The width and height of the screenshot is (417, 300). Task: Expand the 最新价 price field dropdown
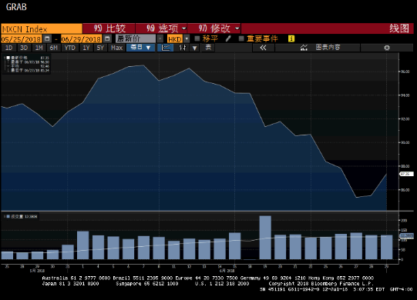160,39
